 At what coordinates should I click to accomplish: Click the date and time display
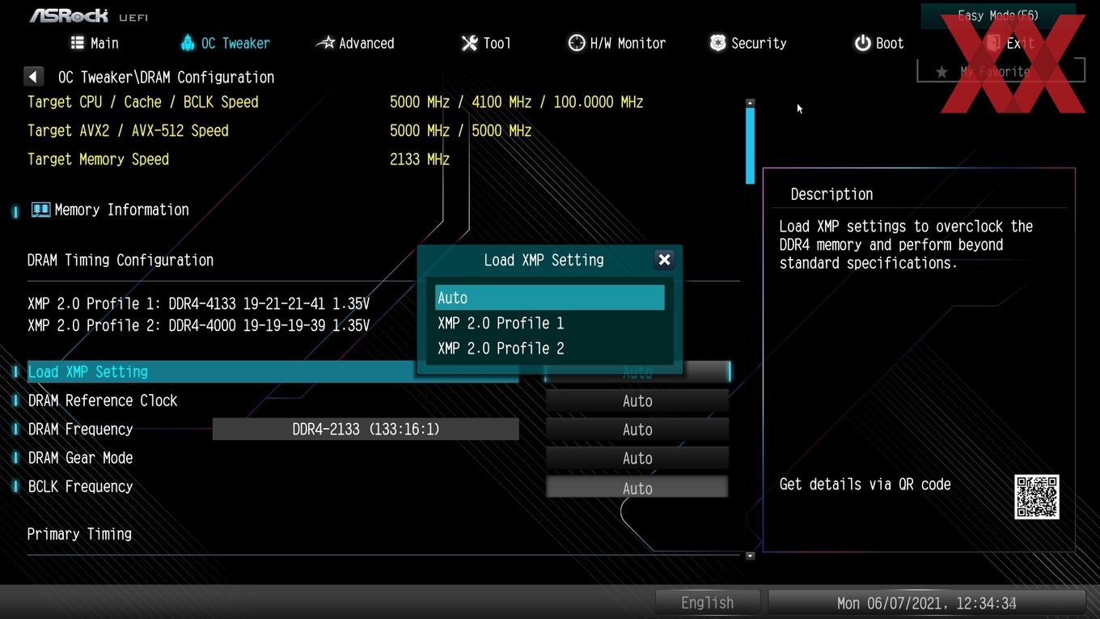(x=926, y=603)
